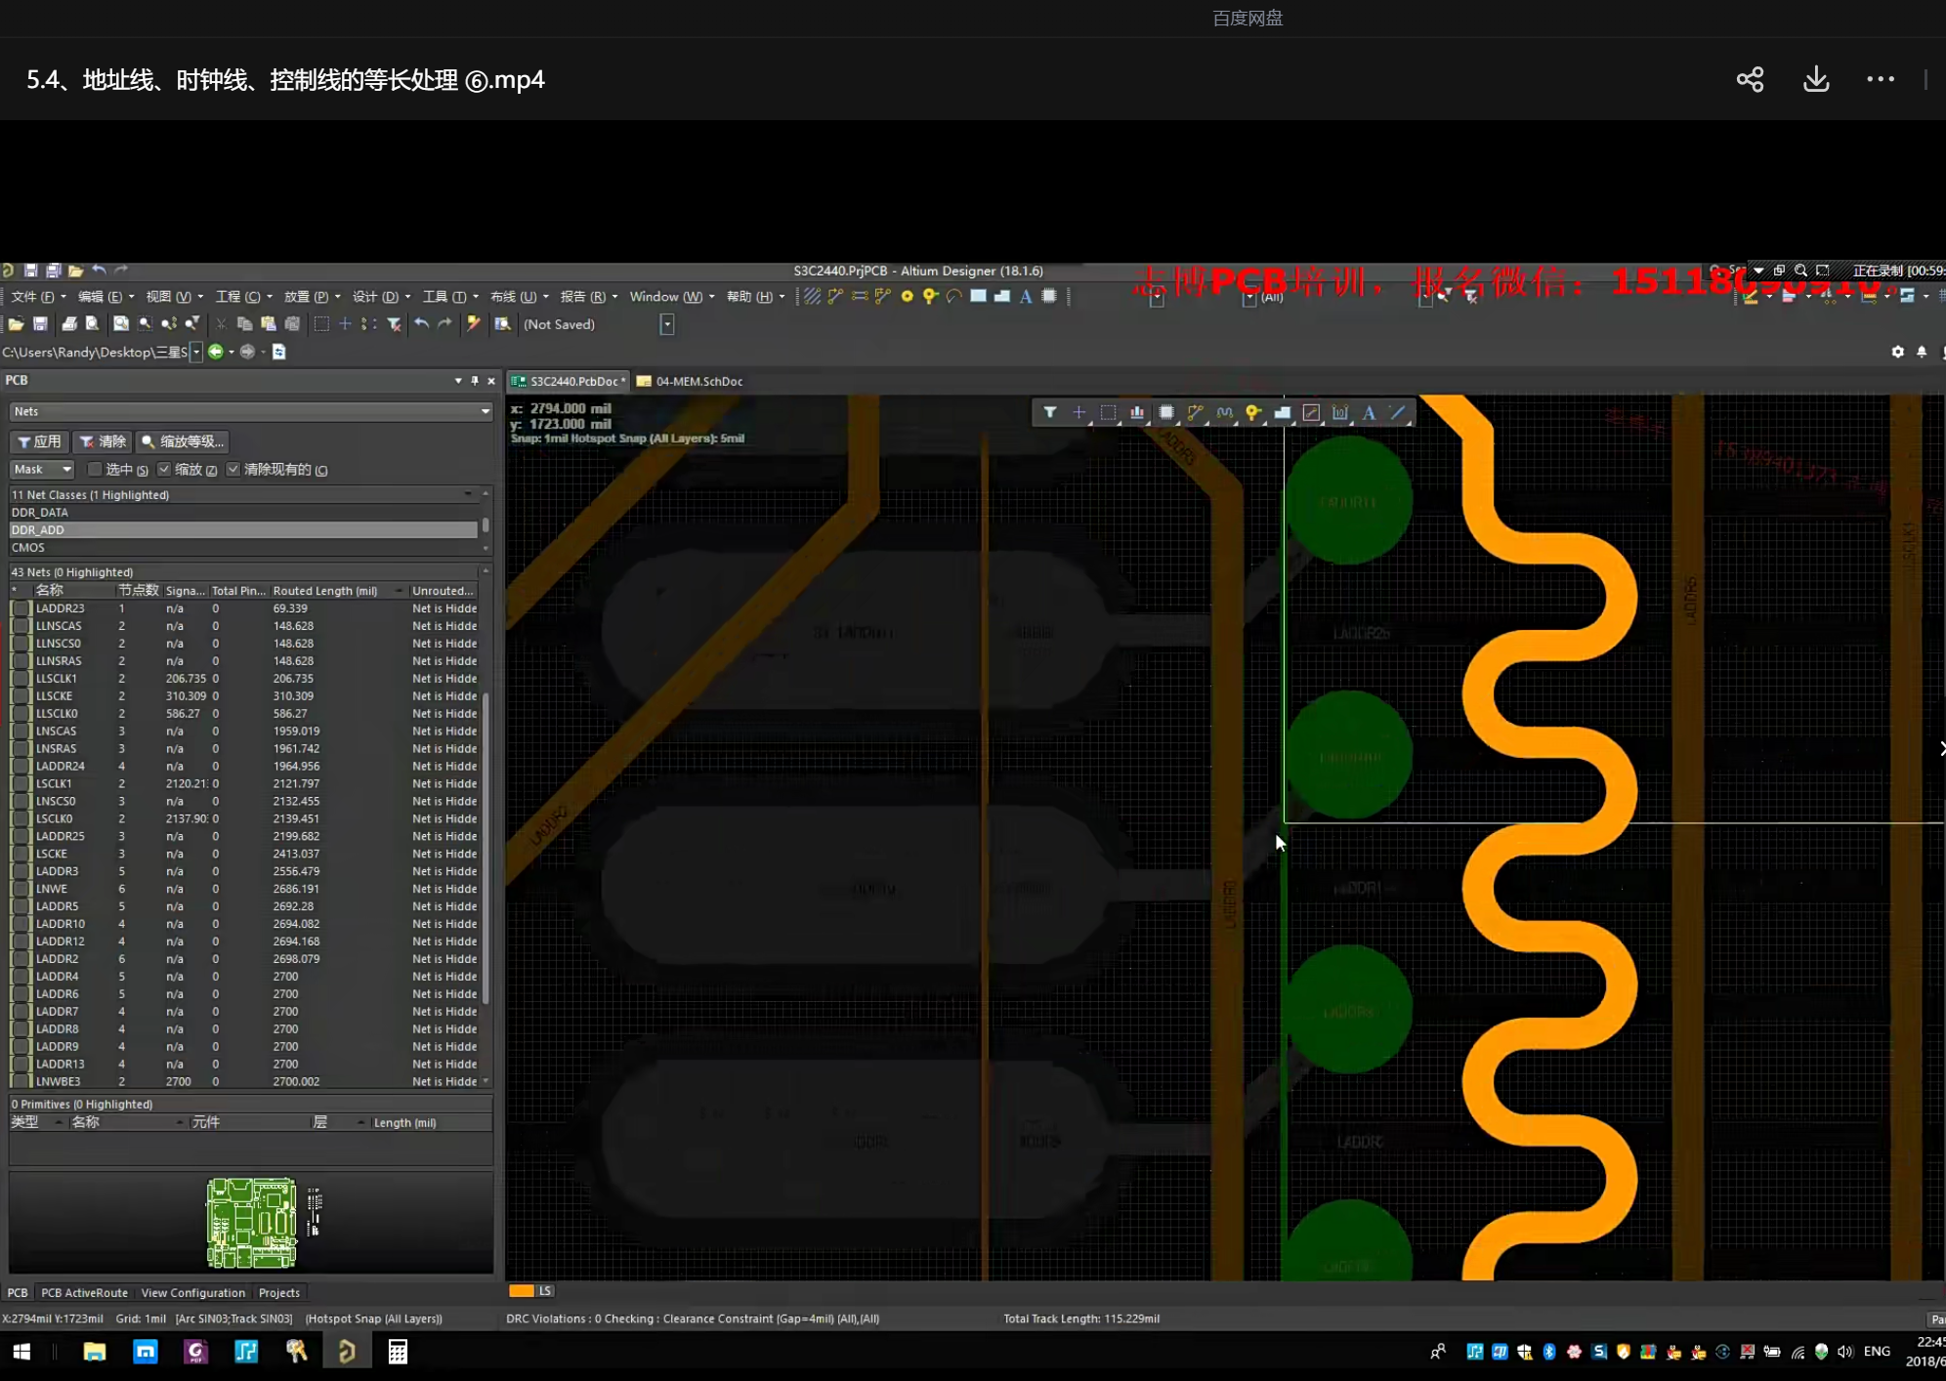
Task: Toggle the 缩放 (Zoom) checkbox
Action: pos(164,470)
